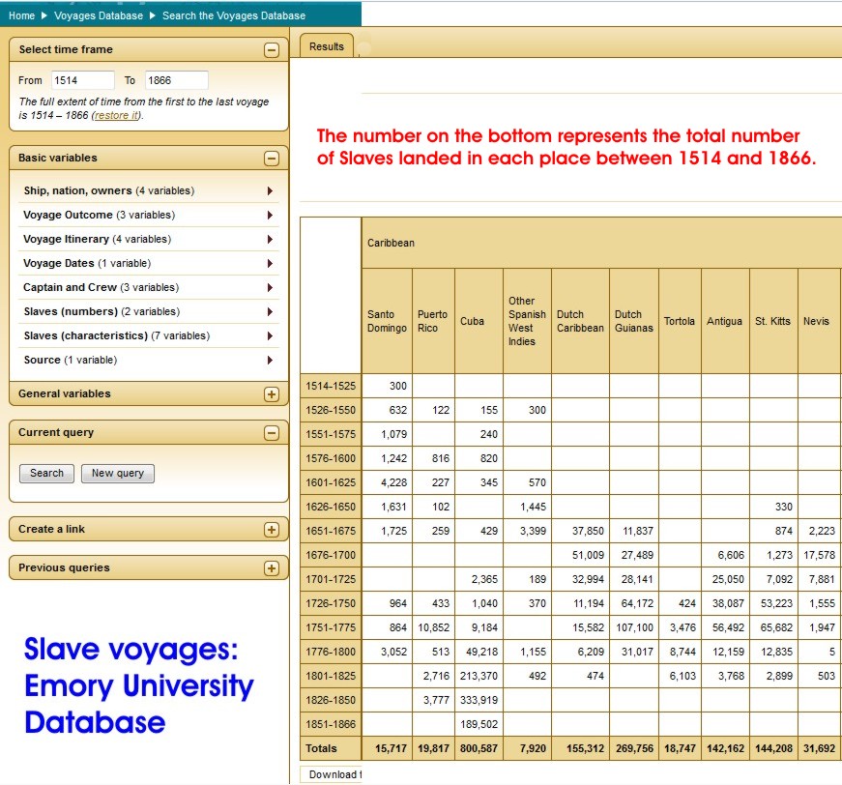This screenshot has width=842, height=785.
Task: Expand the General variables panel
Action: 272,394
